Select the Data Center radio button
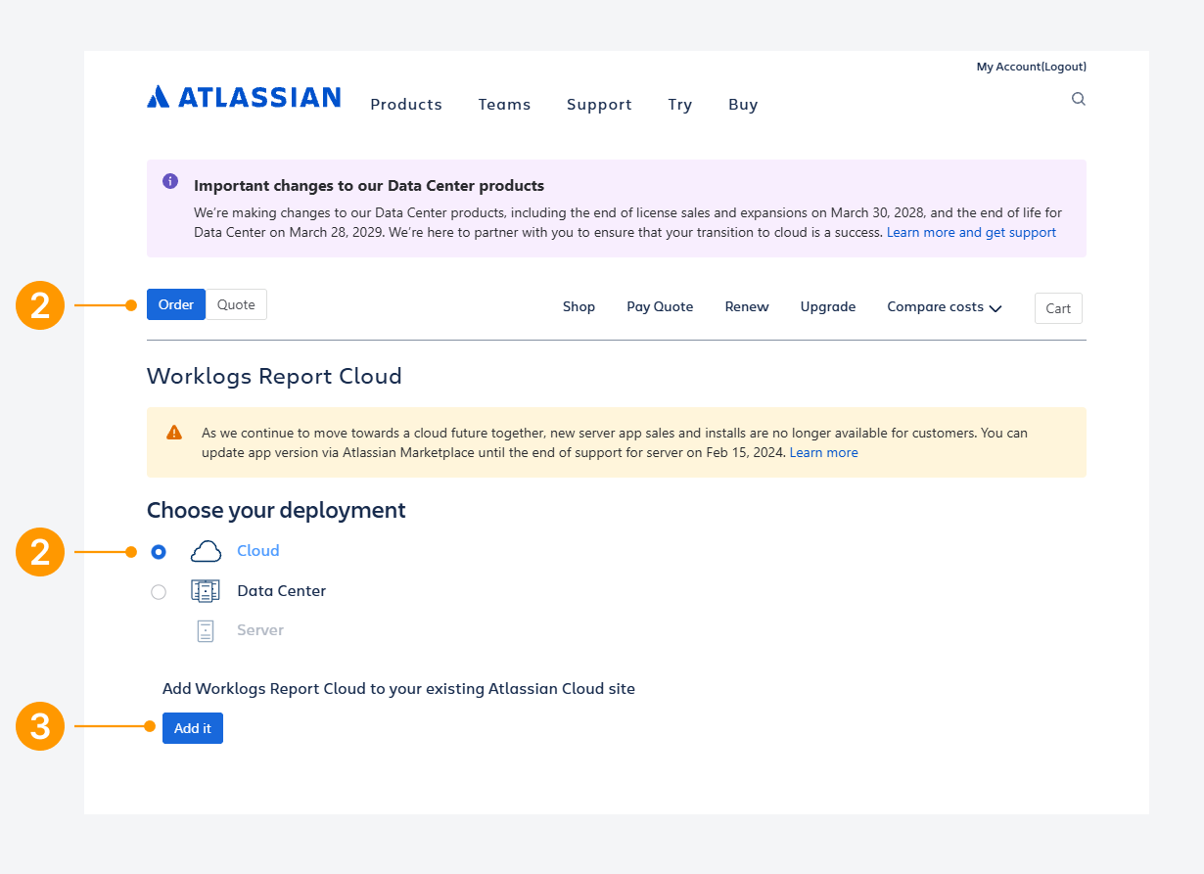 point(159,592)
